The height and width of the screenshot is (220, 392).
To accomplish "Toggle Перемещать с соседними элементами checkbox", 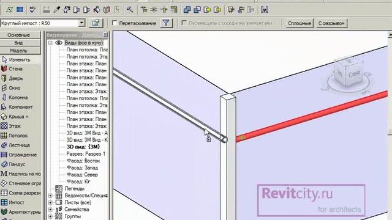I will coord(184,23).
